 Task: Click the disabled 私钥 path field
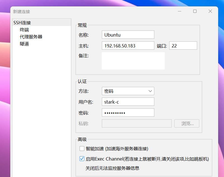click(x=137, y=123)
